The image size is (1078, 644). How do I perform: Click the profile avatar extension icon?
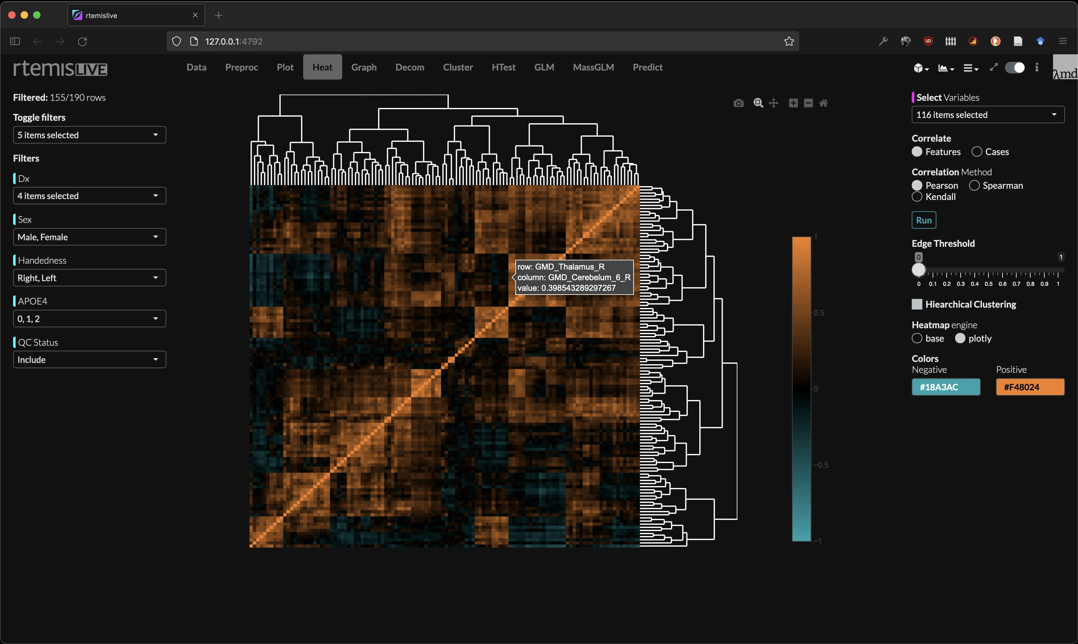point(905,41)
